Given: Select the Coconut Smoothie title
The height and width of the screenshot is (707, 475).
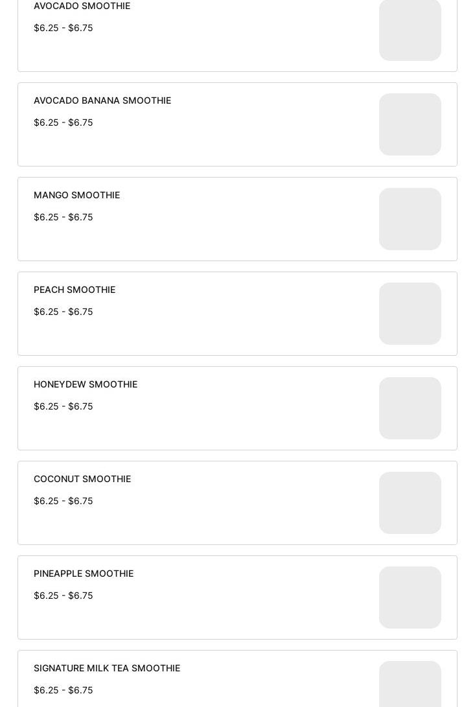Looking at the screenshot, I should [82, 479].
